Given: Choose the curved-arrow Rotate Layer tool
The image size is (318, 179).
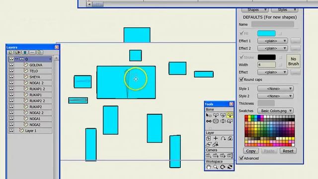Looking at the screenshot, I should [x=223, y=139].
